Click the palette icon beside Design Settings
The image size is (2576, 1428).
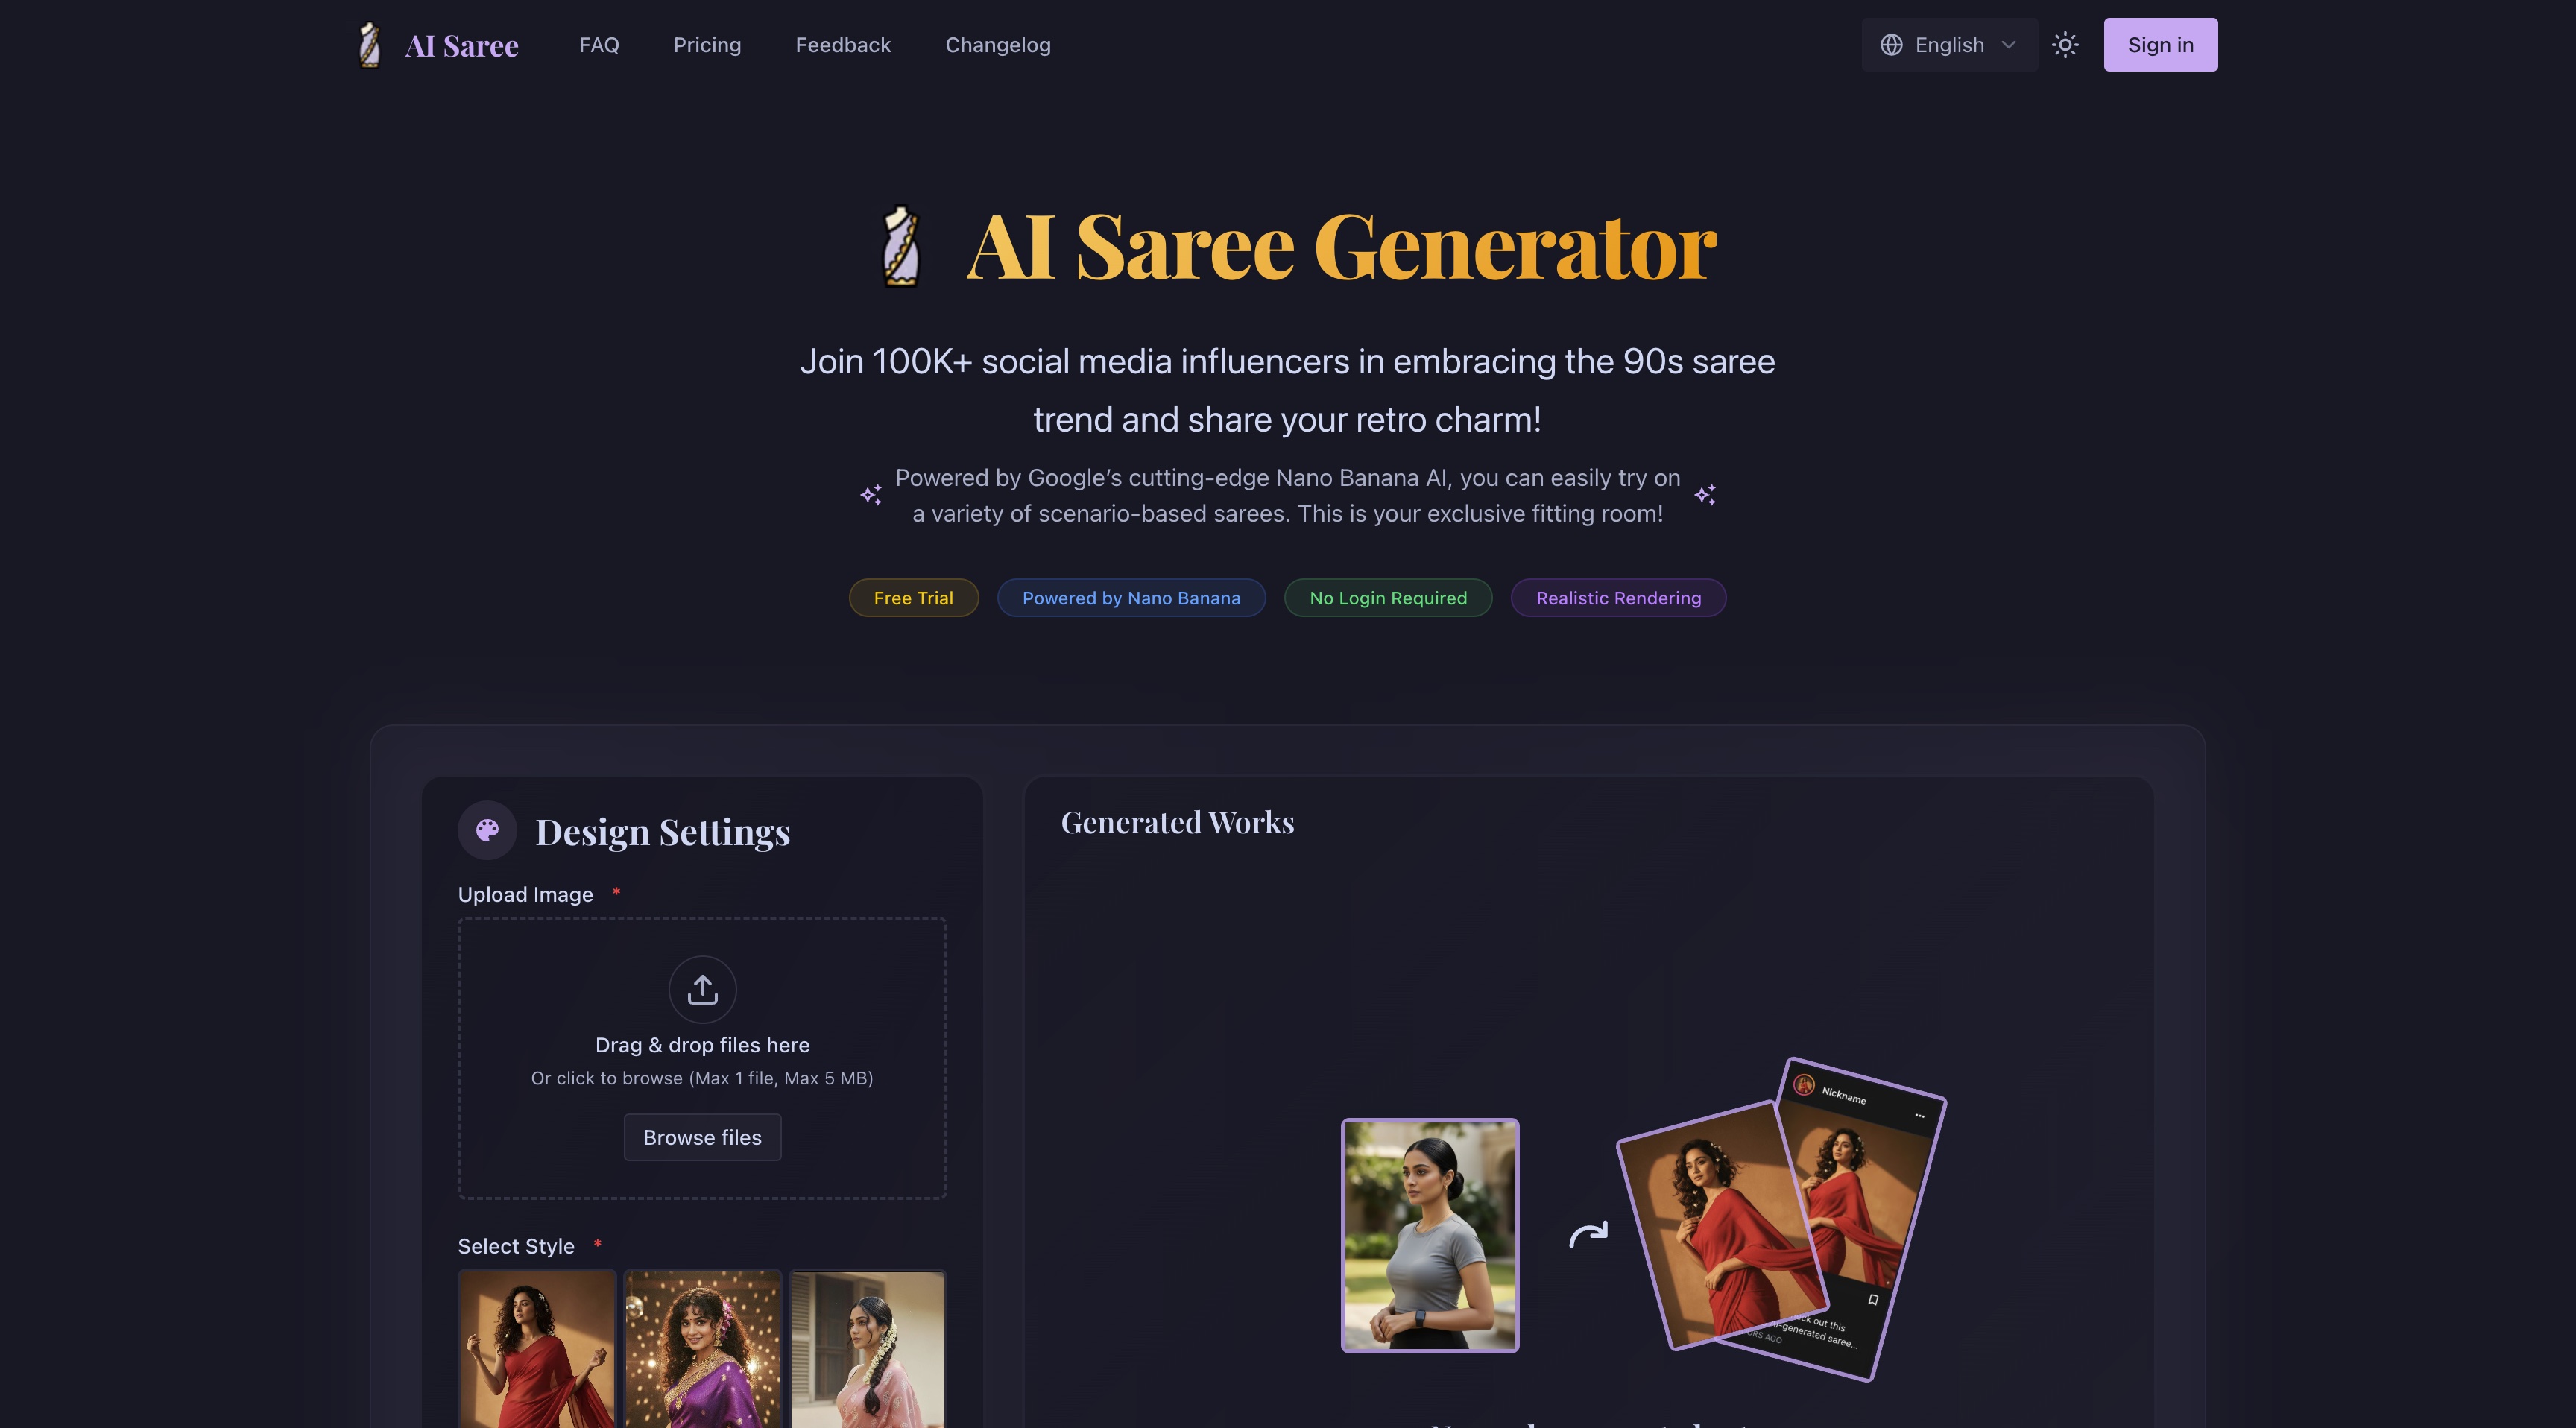pos(487,830)
